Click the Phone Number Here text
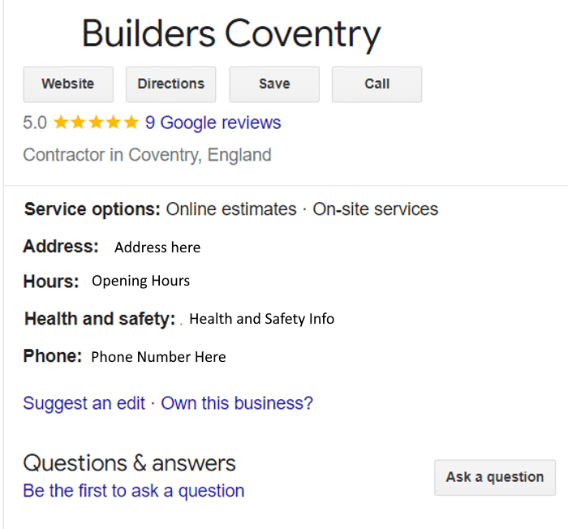The image size is (568, 529). pos(158,357)
